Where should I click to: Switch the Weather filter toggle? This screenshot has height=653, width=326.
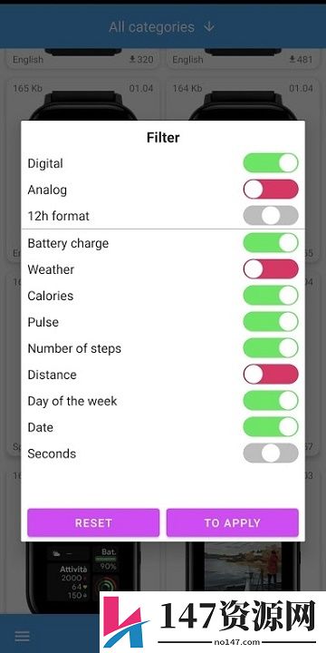pos(271,269)
